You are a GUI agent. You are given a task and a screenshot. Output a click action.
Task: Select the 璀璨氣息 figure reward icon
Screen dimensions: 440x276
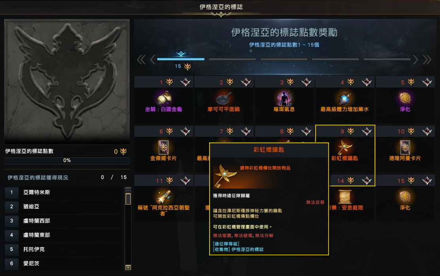click(284, 98)
